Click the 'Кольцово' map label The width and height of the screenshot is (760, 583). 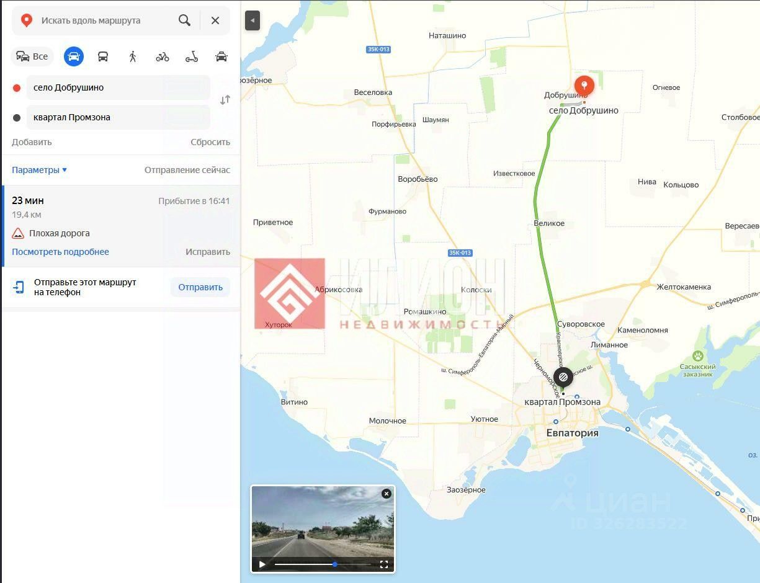(681, 185)
